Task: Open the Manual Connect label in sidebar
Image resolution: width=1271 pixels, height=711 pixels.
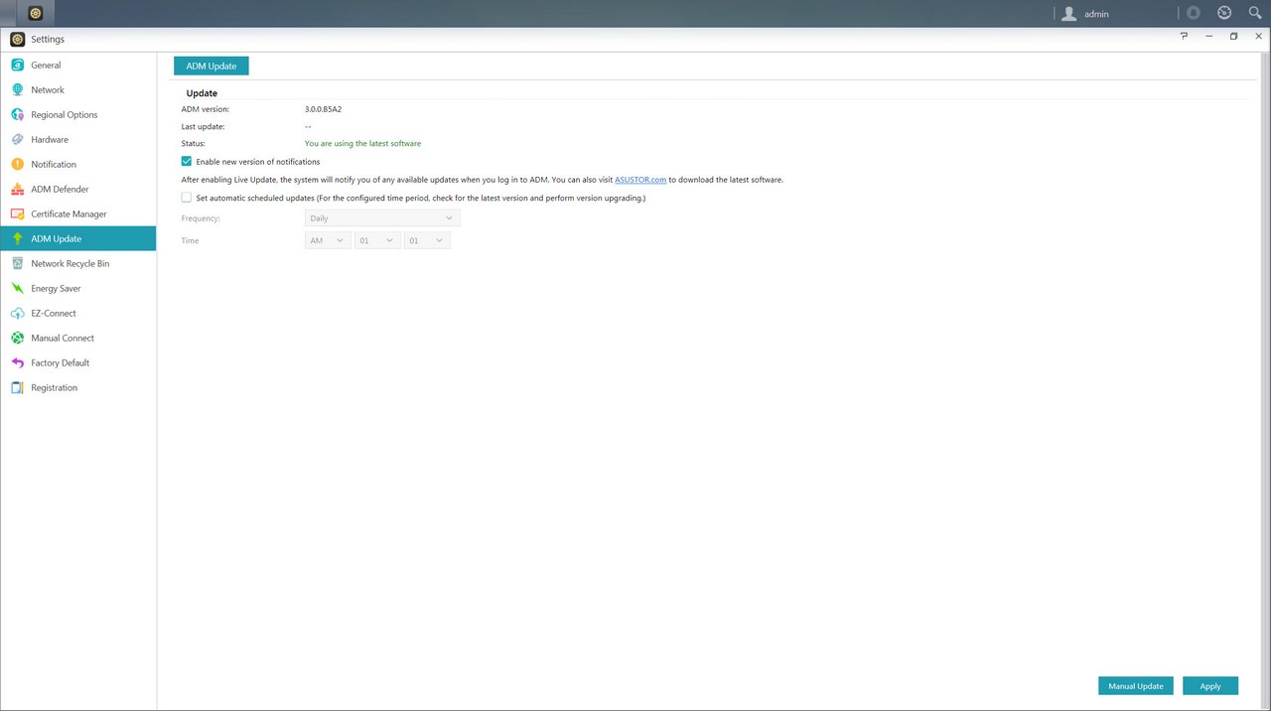Action: (x=63, y=339)
